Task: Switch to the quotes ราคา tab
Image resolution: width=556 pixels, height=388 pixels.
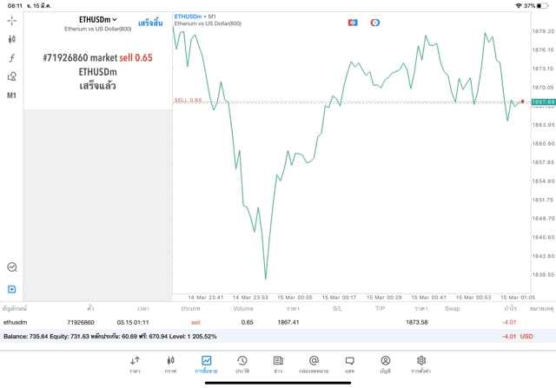Action: 135,365
